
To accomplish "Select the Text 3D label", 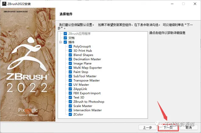I will (x=79, y=97).
